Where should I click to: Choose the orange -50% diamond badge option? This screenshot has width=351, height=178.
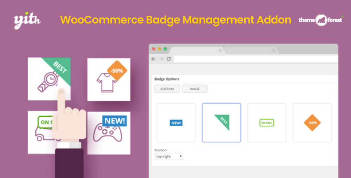[312, 123]
